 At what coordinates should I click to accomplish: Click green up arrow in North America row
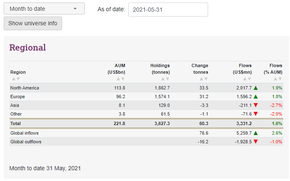click(x=256, y=88)
